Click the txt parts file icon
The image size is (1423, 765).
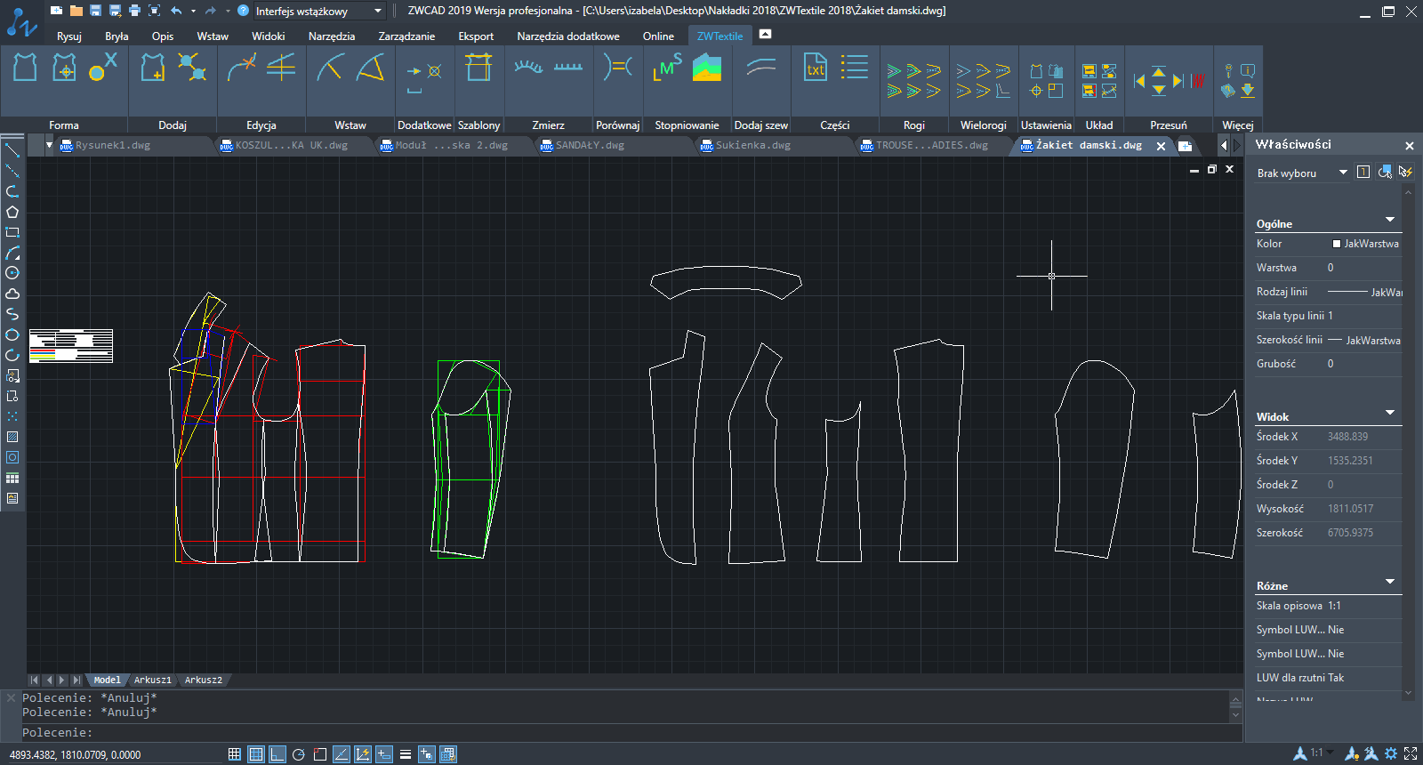click(x=815, y=68)
